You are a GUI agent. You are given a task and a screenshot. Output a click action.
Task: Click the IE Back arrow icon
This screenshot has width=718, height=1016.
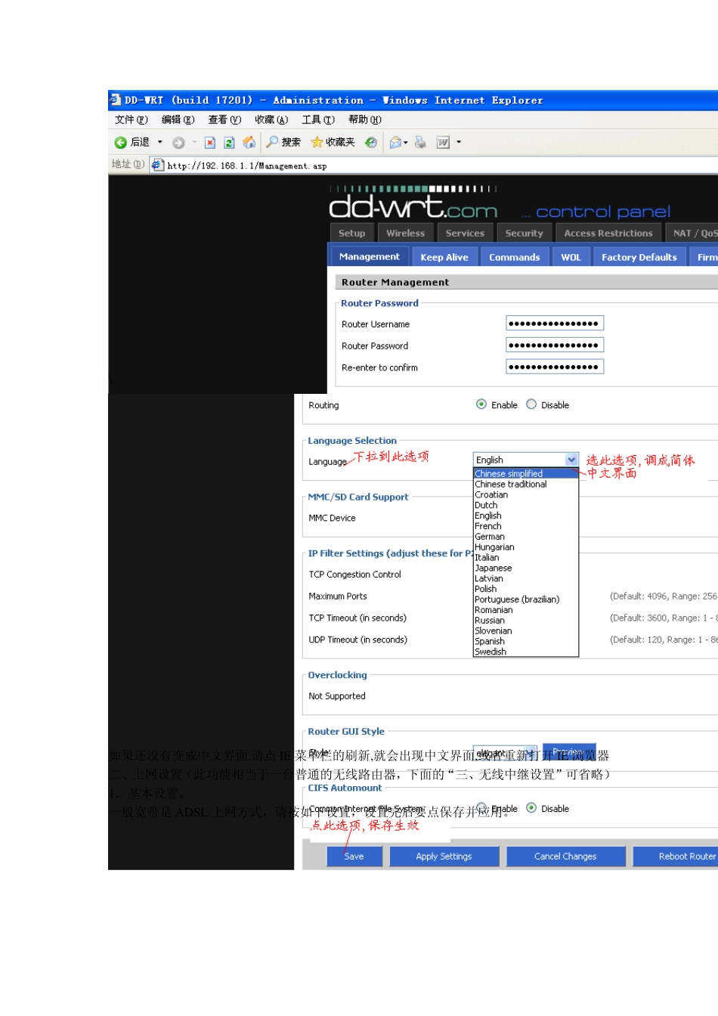(x=120, y=142)
